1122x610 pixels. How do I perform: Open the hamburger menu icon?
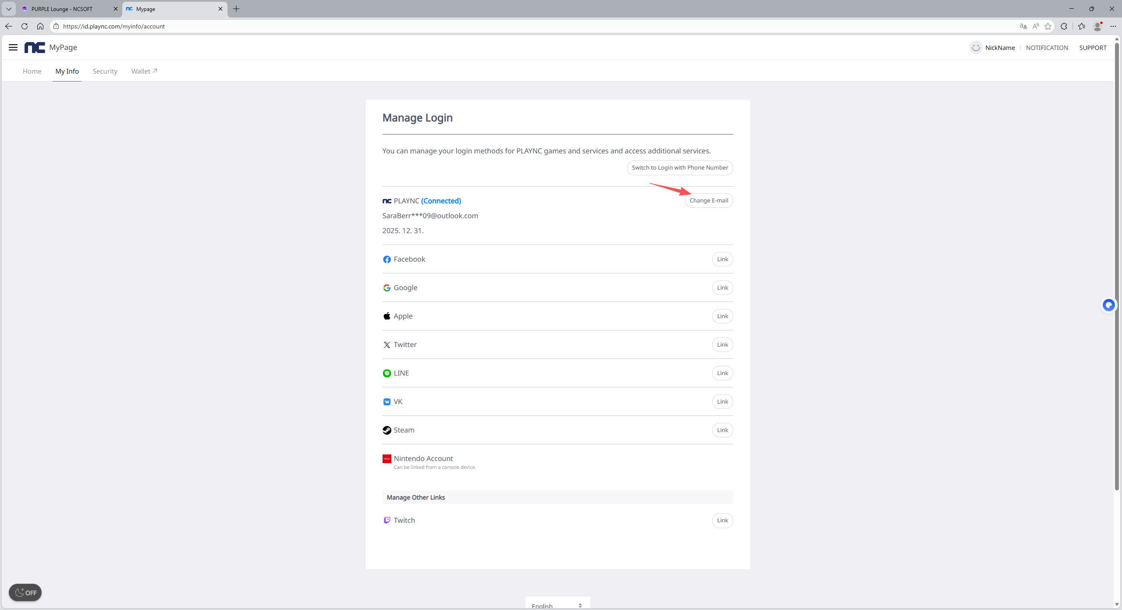click(x=13, y=47)
